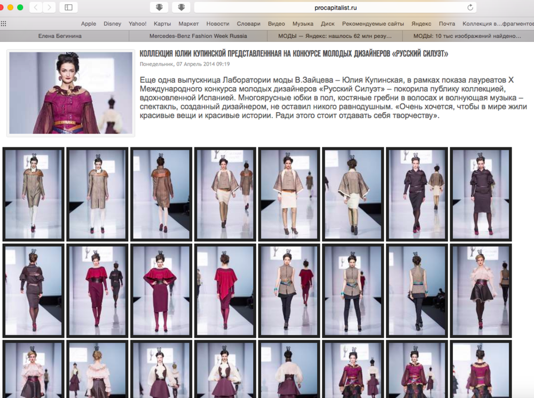Open second-row thumbnail four, red asymmetric cape back
Screen dimensions: 534x398
pyautogui.click(x=225, y=291)
